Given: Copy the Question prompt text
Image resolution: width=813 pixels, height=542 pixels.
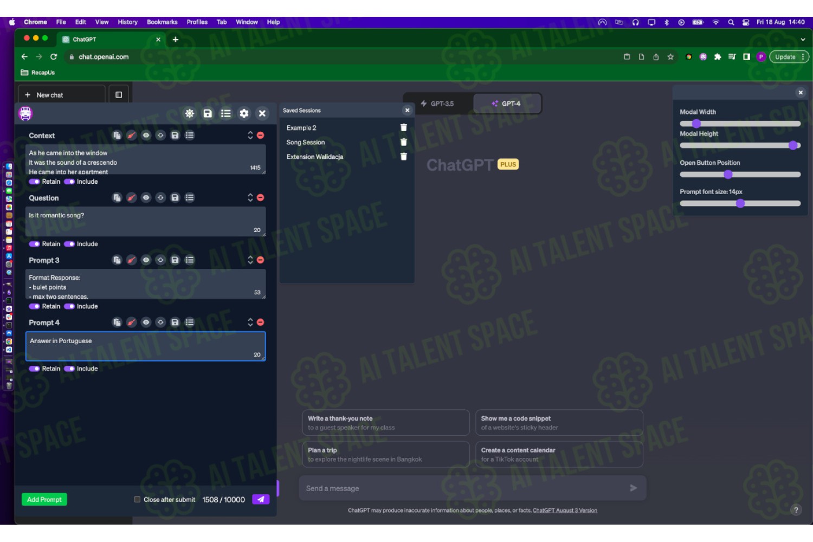Looking at the screenshot, I should tap(117, 198).
